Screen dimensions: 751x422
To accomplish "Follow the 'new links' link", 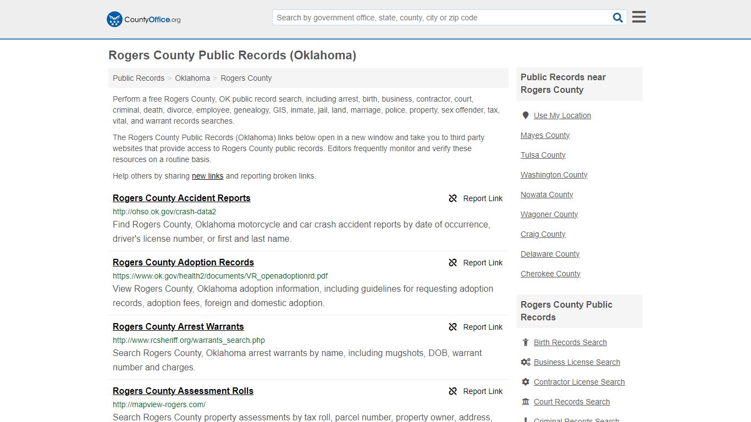I will (207, 176).
